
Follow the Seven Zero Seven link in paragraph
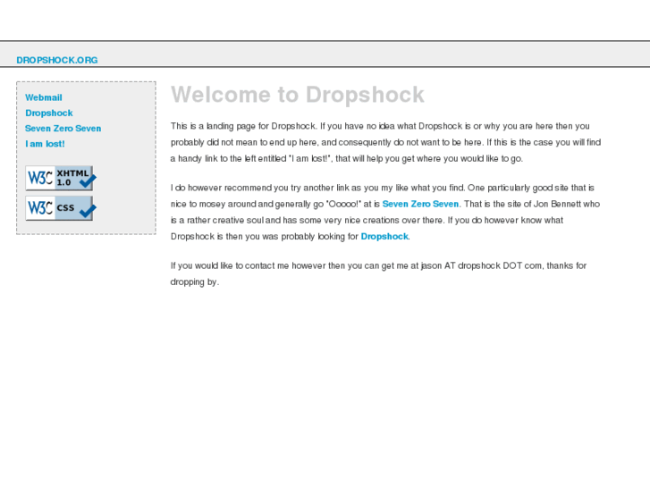[420, 204]
